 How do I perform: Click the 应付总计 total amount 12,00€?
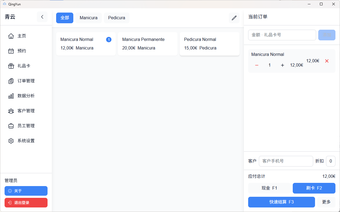[x=329, y=176]
